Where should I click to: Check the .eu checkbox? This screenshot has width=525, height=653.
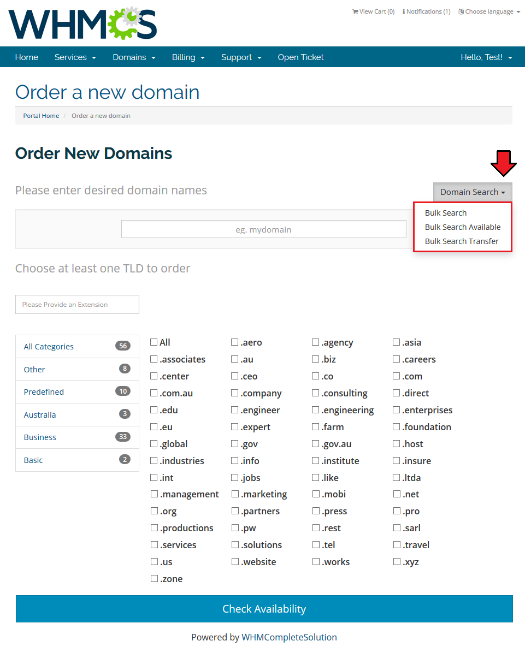click(x=154, y=426)
